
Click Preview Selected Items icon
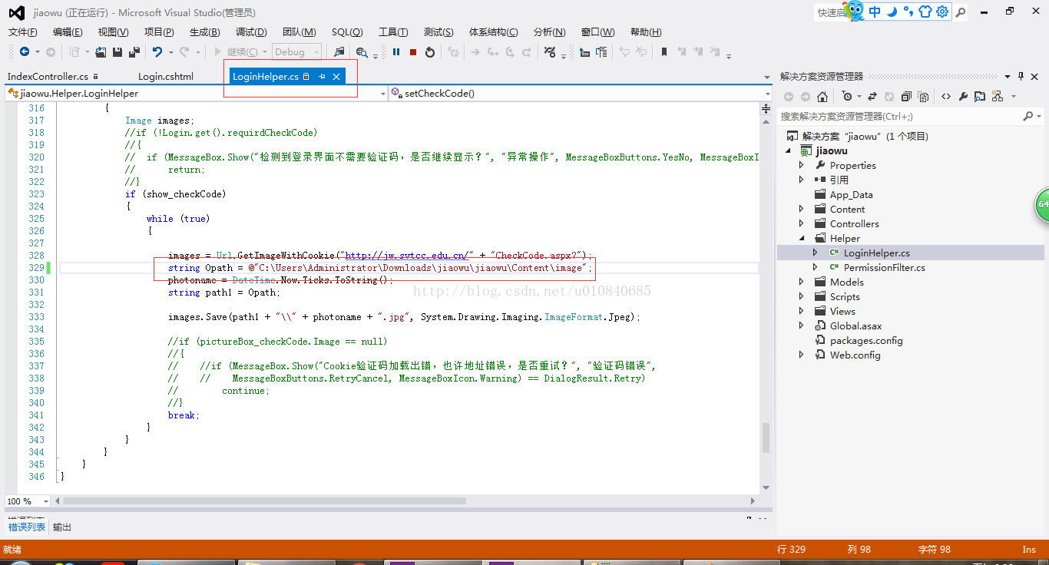pos(980,97)
